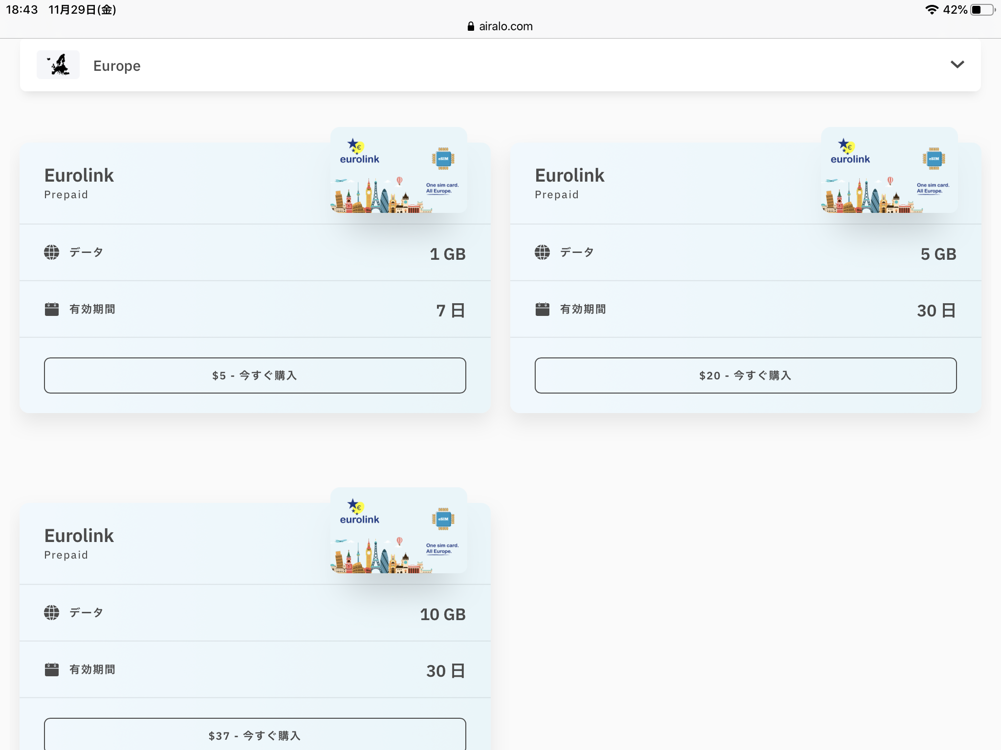
Task: Click the Prepaid label in 1 GB card
Action: click(x=66, y=195)
